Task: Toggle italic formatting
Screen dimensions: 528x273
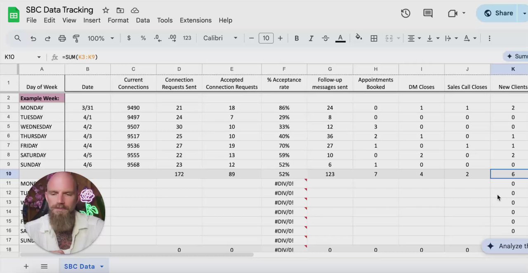Action: pos(311,38)
